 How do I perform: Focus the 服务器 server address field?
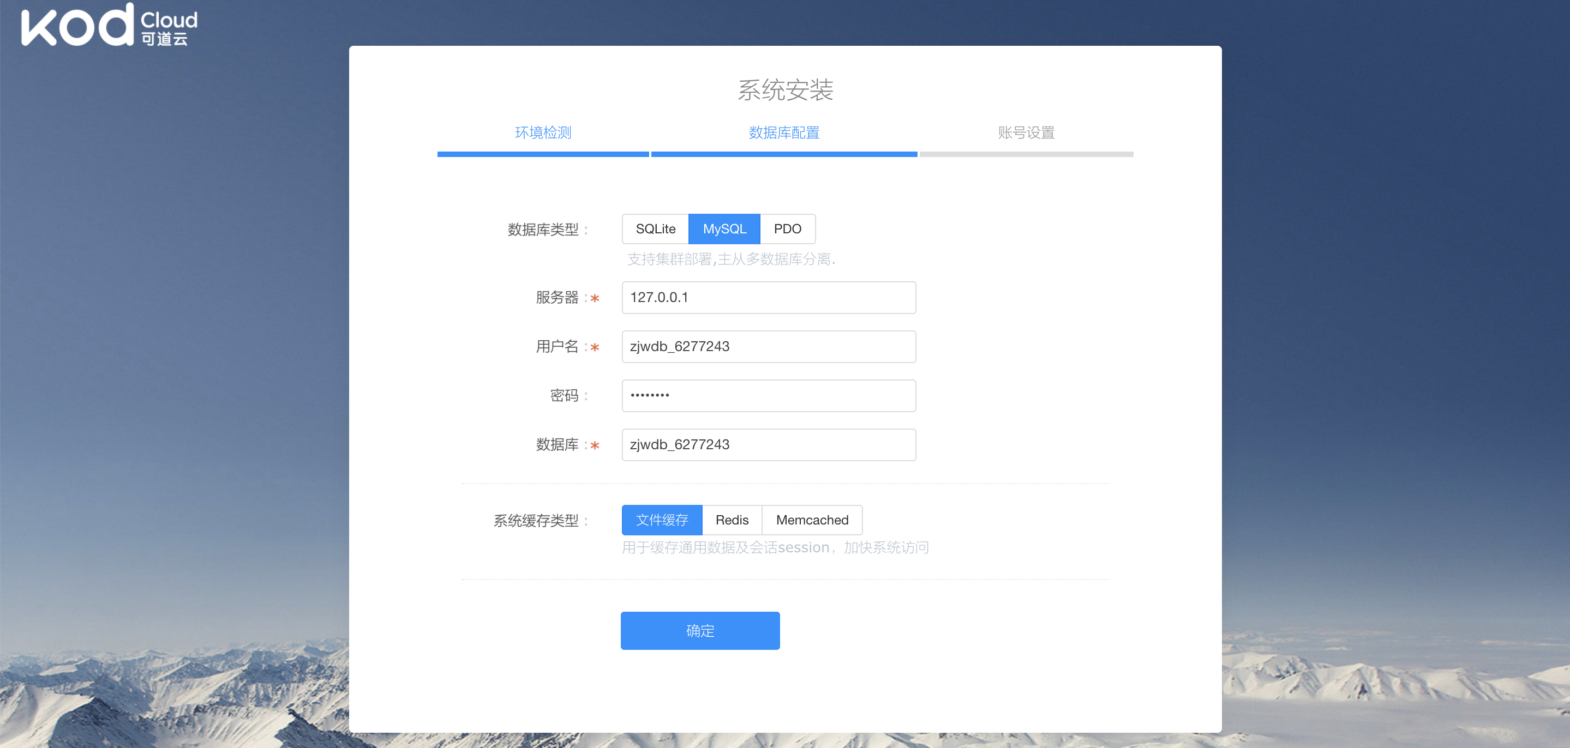(768, 298)
